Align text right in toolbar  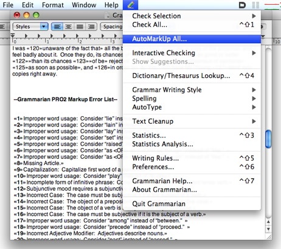click(x=91, y=27)
